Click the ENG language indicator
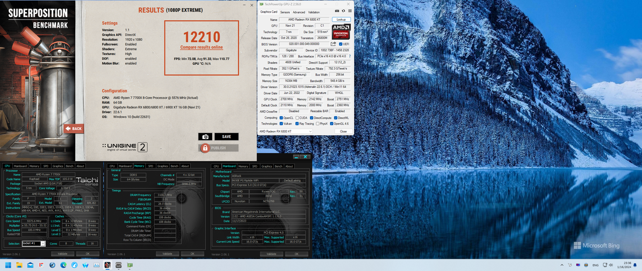Screen dimensions: 642x271 pos(595,264)
